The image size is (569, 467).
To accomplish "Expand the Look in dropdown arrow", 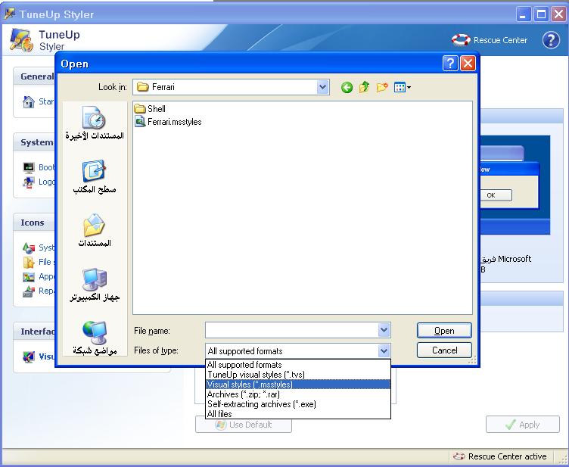I will click(x=322, y=87).
